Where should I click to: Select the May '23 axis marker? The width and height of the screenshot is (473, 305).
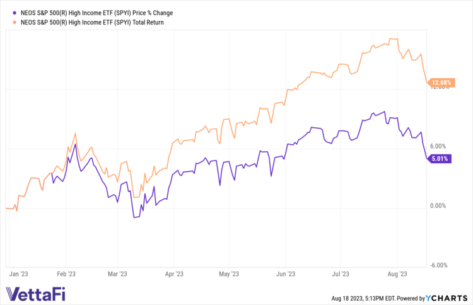coord(229,274)
